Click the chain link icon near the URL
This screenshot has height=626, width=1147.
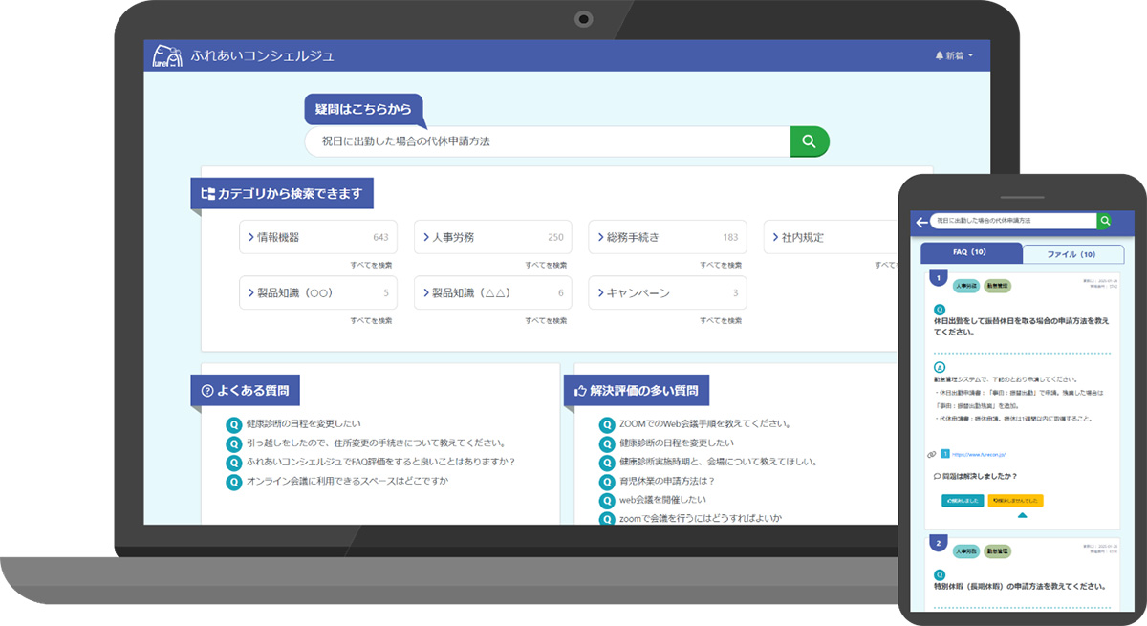(x=931, y=454)
